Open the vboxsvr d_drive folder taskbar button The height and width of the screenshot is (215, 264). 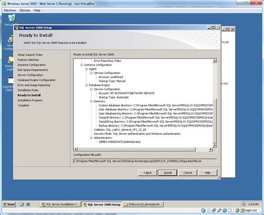coord(143,204)
